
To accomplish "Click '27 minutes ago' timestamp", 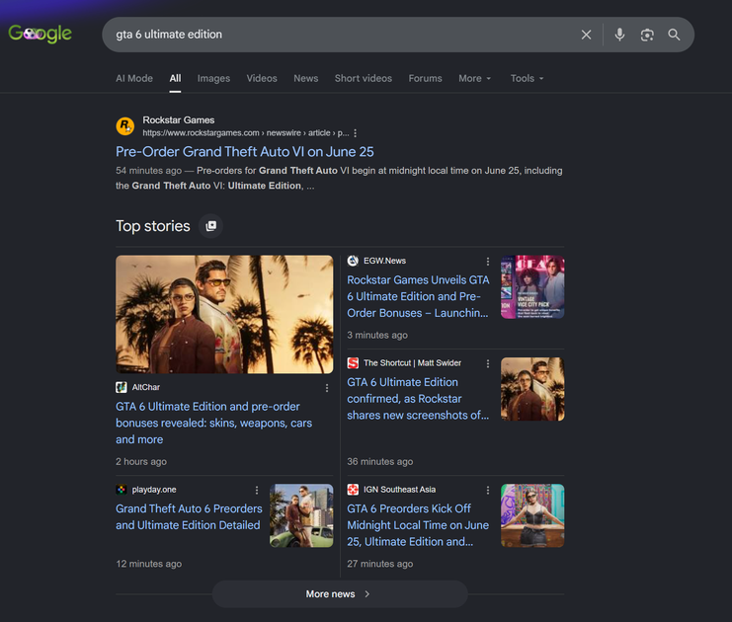I will coord(380,564).
